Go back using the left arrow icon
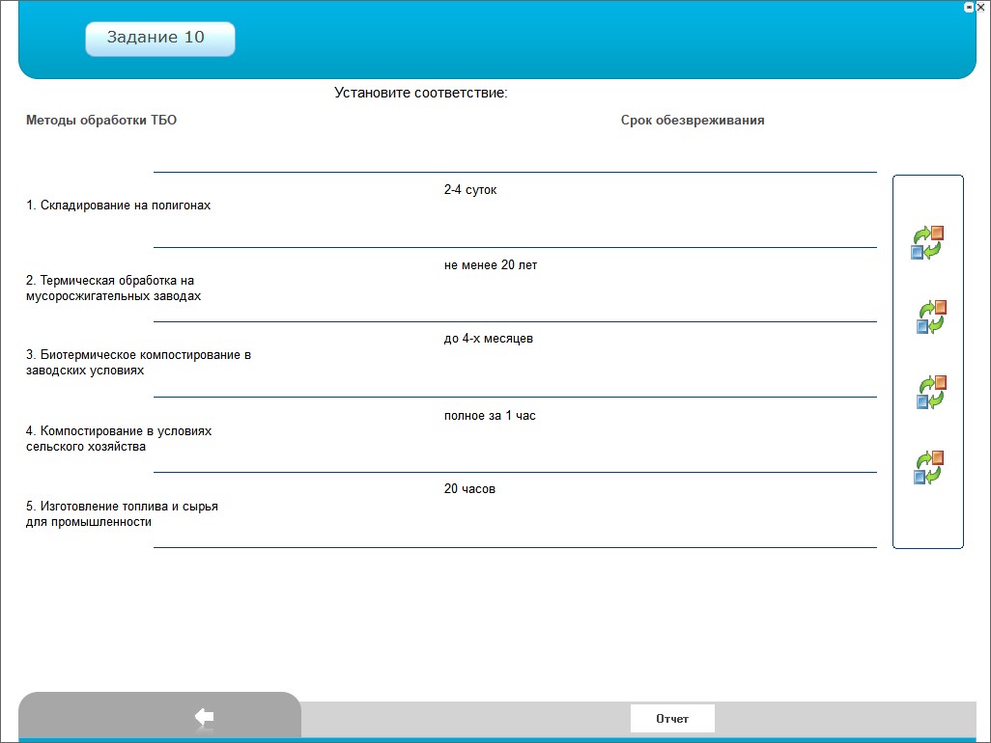The image size is (991, 743). (204, 717)
